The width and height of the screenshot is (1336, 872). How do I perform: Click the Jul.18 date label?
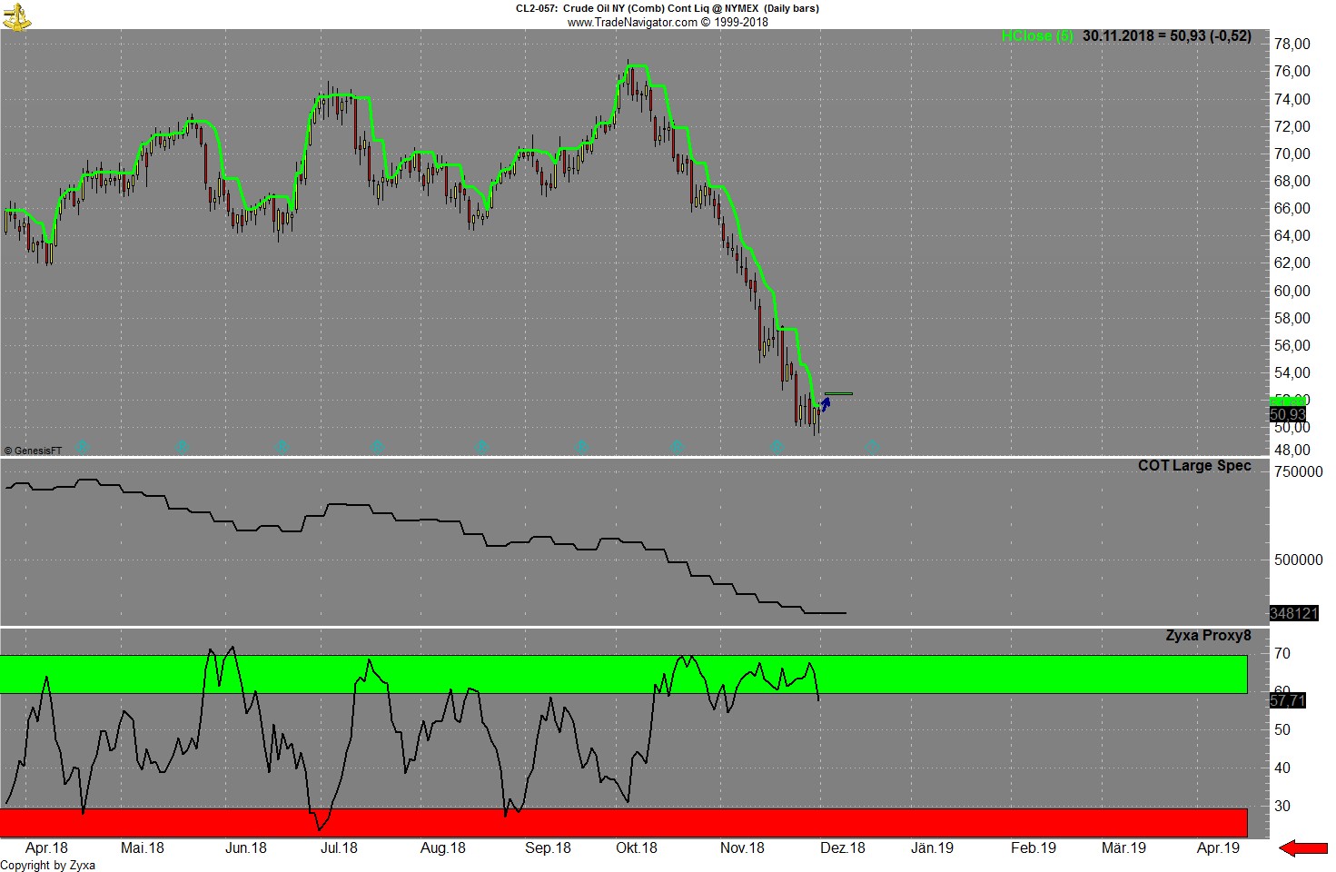(340, 848)
